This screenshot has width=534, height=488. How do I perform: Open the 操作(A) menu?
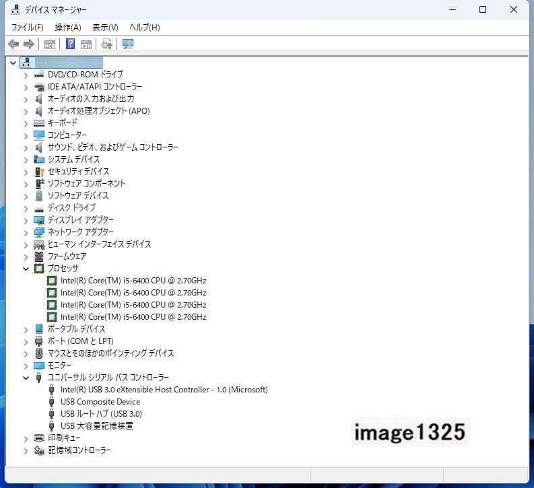pos(68,27)
